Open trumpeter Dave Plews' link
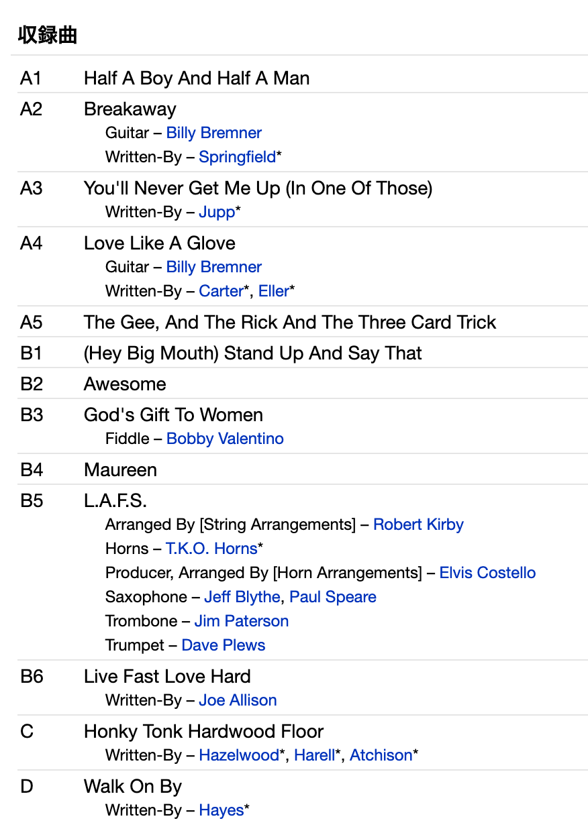Screen dimensions: 588x835 point(224,645)
